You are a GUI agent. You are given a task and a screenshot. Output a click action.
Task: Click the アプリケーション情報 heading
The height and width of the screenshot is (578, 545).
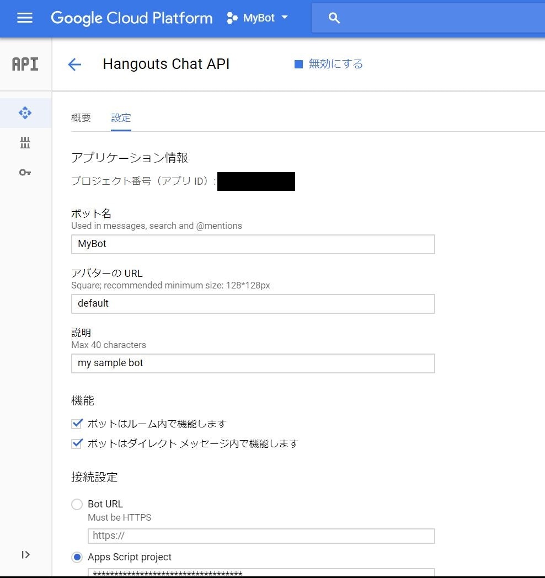tap(130, 158)
